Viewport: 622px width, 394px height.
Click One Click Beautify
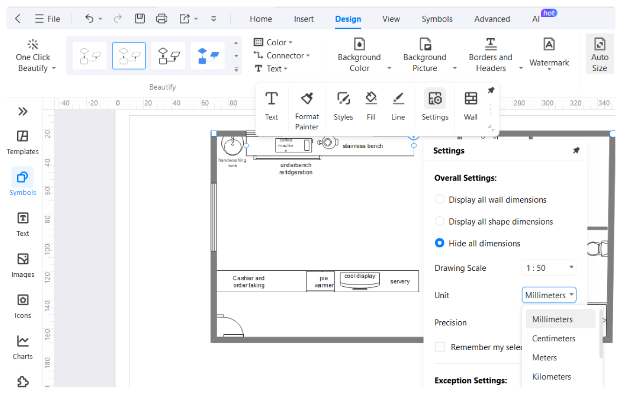33,56
